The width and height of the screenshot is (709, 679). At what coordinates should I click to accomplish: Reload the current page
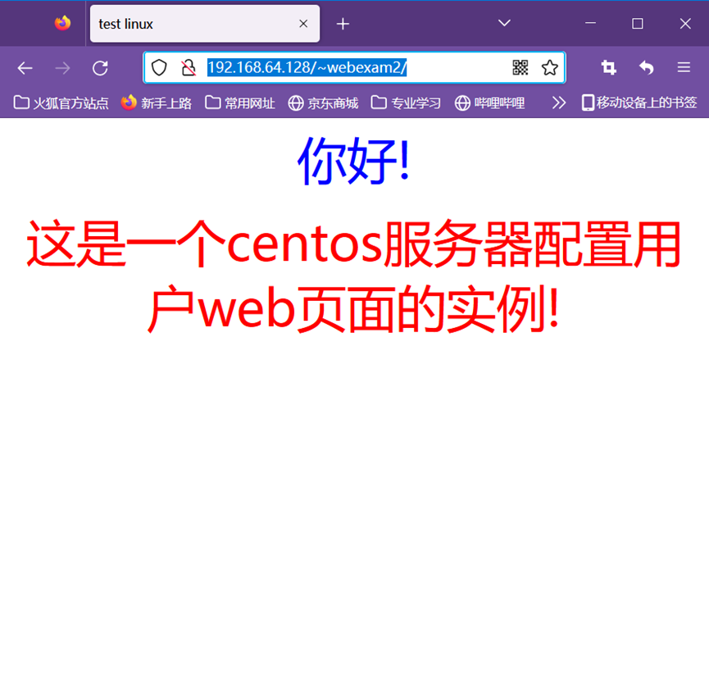tap(100, 68)
